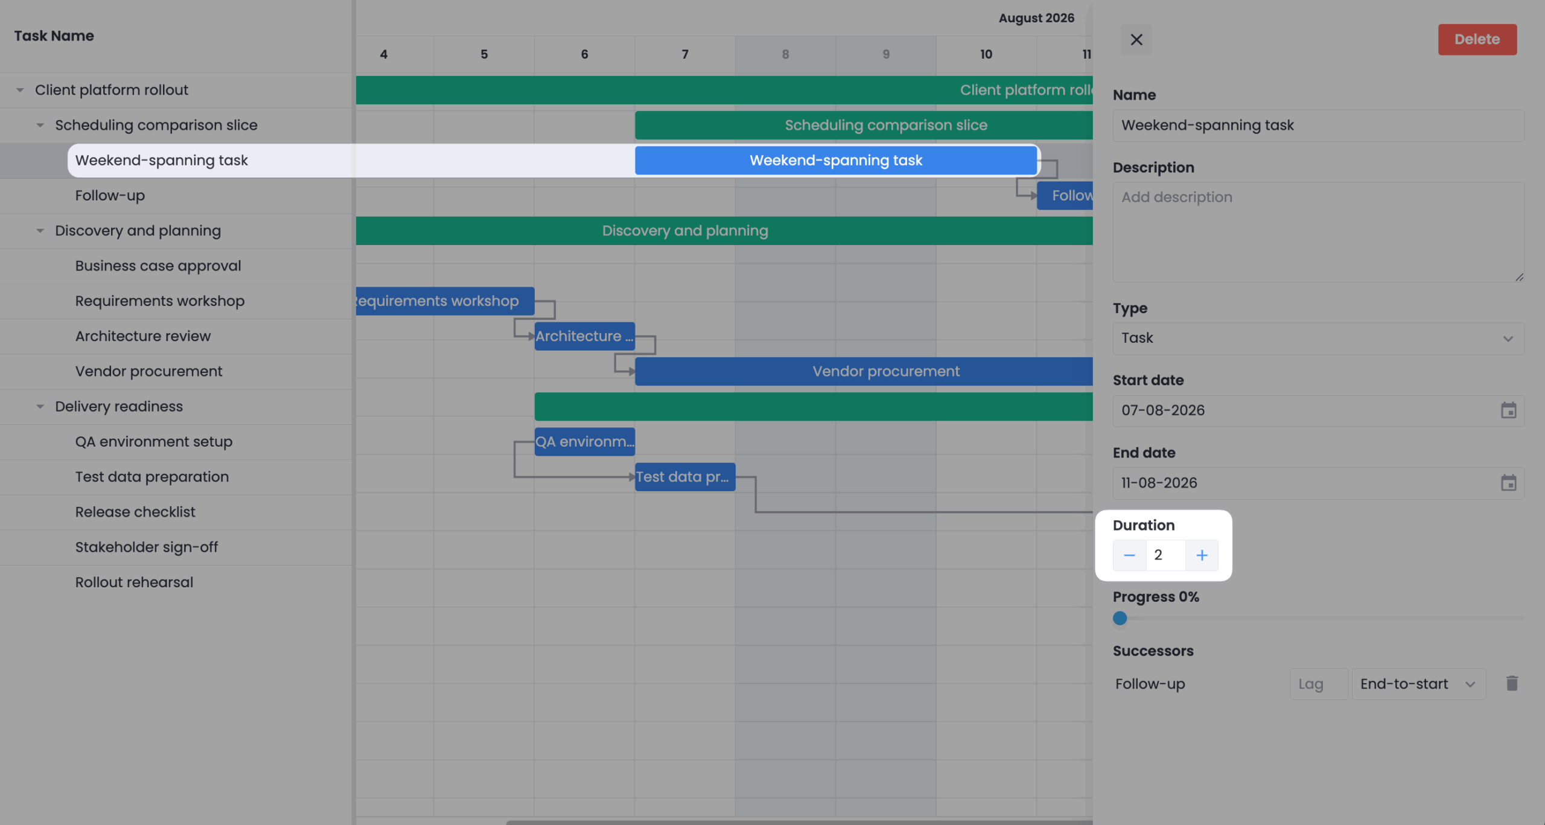Click day 7 in the timeline header
This screenshot has height=825, width=1545.
[685, 54]
